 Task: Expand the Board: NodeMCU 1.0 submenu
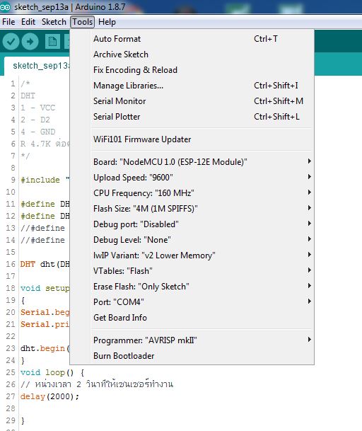pyautogui.click(x=203, y=162)
